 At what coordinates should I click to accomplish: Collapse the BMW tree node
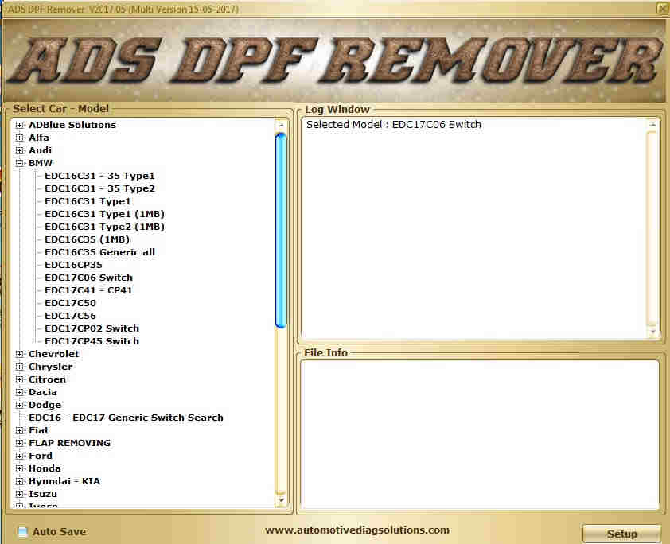19,163
